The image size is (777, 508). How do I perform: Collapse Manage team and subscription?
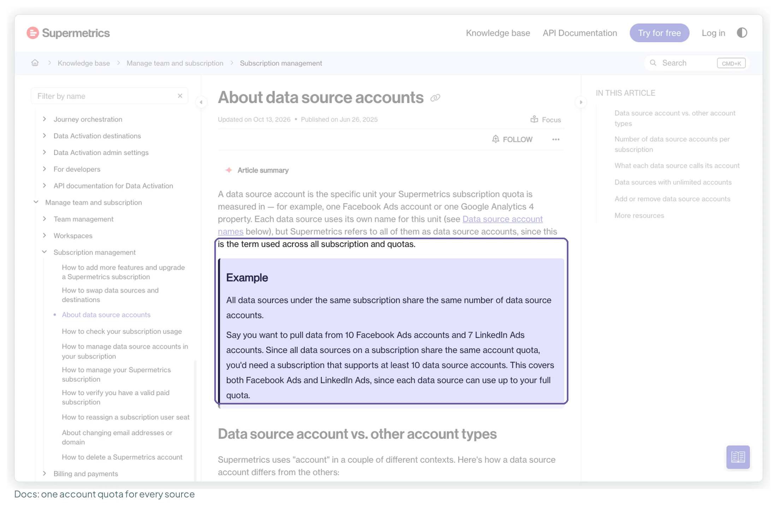tap(36, 202)
